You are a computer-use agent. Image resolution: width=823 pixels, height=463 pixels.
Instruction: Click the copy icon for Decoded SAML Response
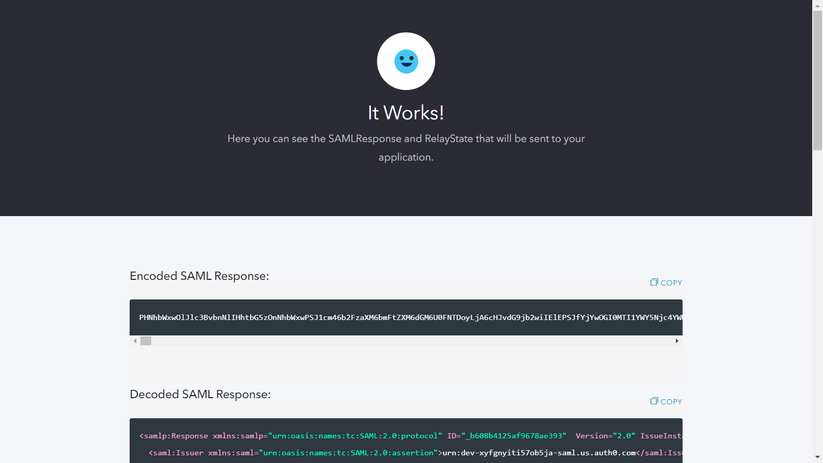tap(654, 401)
